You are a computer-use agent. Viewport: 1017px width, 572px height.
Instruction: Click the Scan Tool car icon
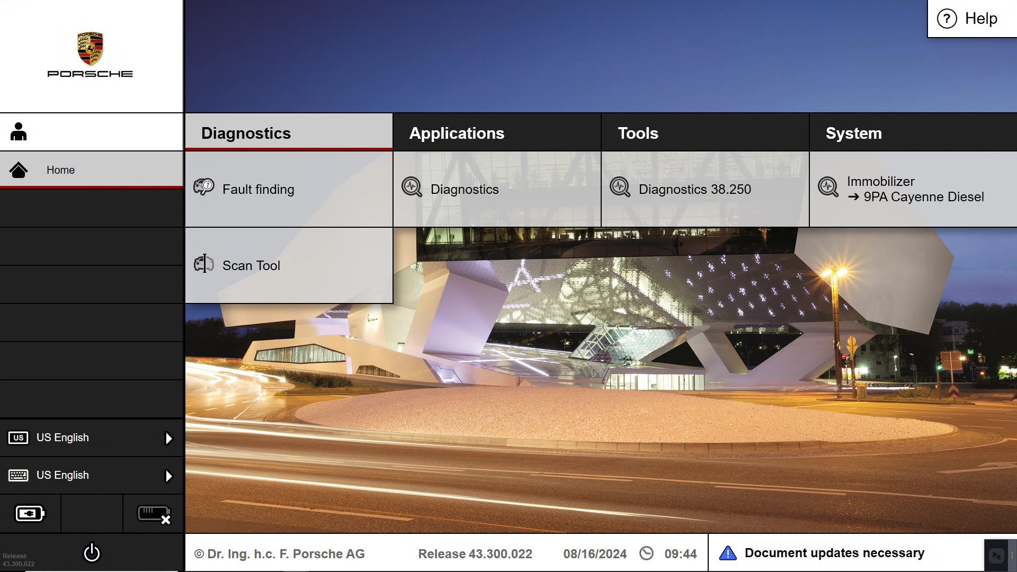pyautogui.click(x=204, y=263)
